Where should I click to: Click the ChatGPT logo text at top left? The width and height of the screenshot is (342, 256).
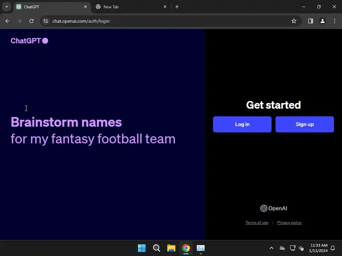pyautogui.click(x=29, y=41)
